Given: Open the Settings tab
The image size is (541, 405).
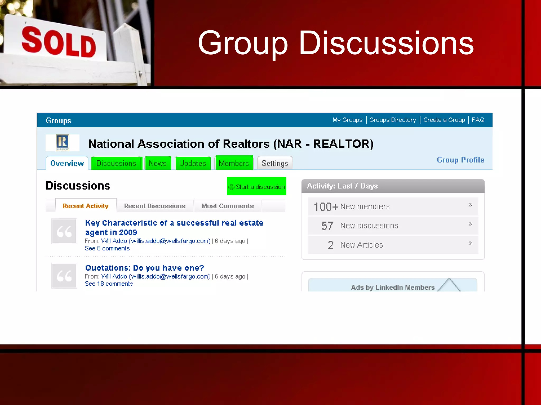Looking at the screenshot, I should pyautogui.click(x=275, y=163).
